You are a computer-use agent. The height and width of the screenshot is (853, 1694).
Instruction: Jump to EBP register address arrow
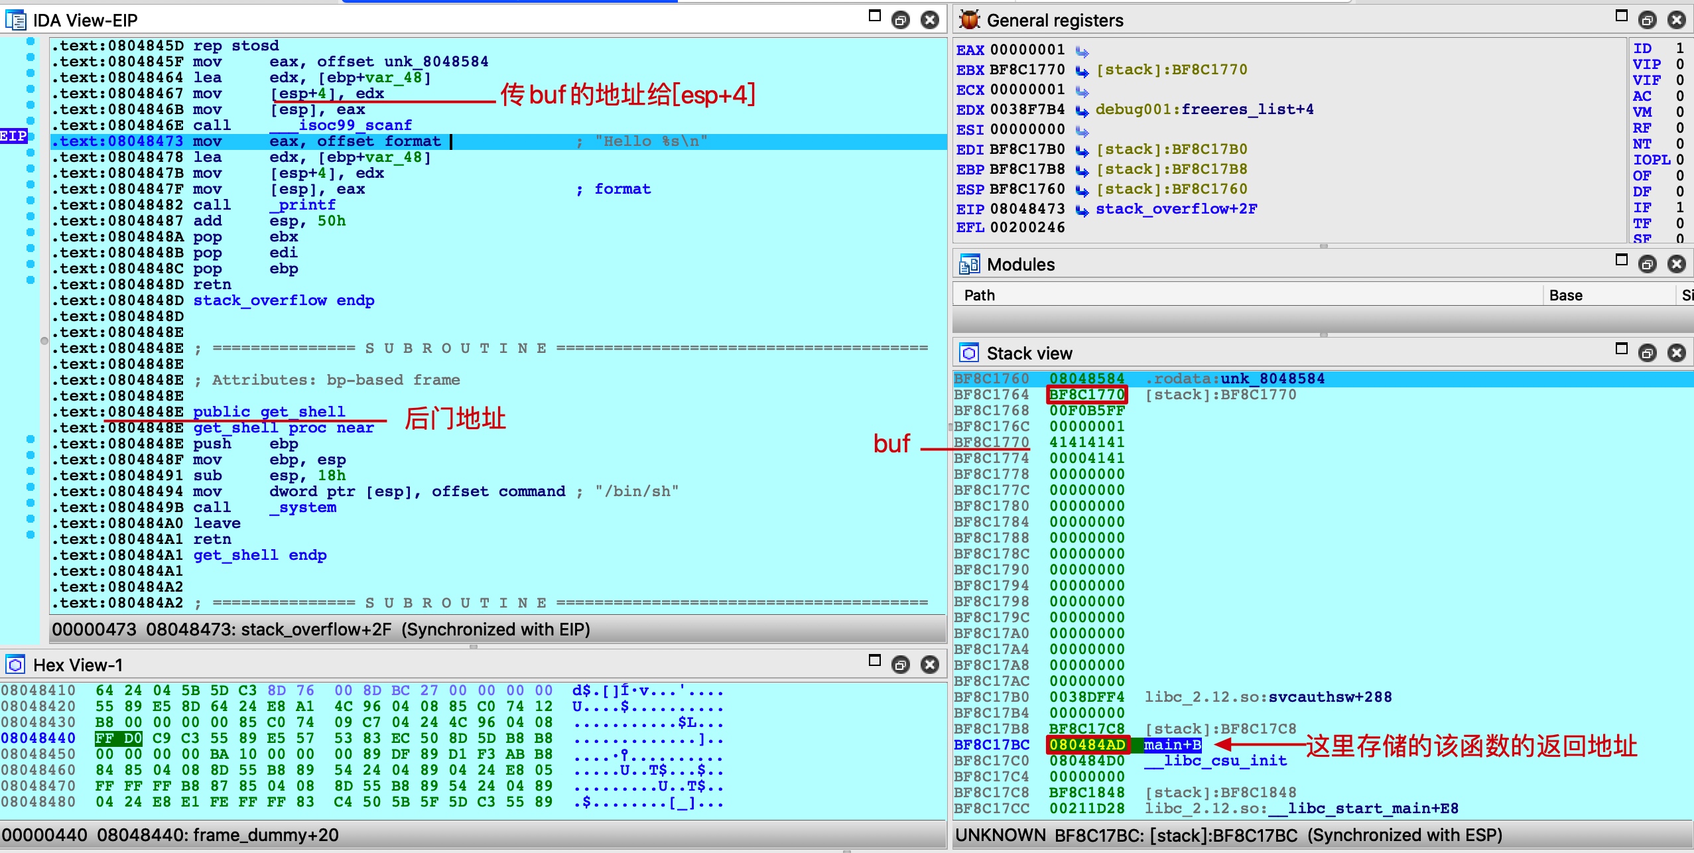click(1082, 170)
